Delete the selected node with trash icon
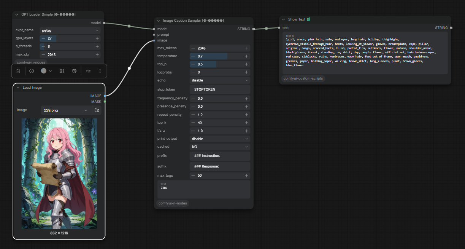Screen dimensions: 465x249 pyautogui.click(x=18, y=71)
